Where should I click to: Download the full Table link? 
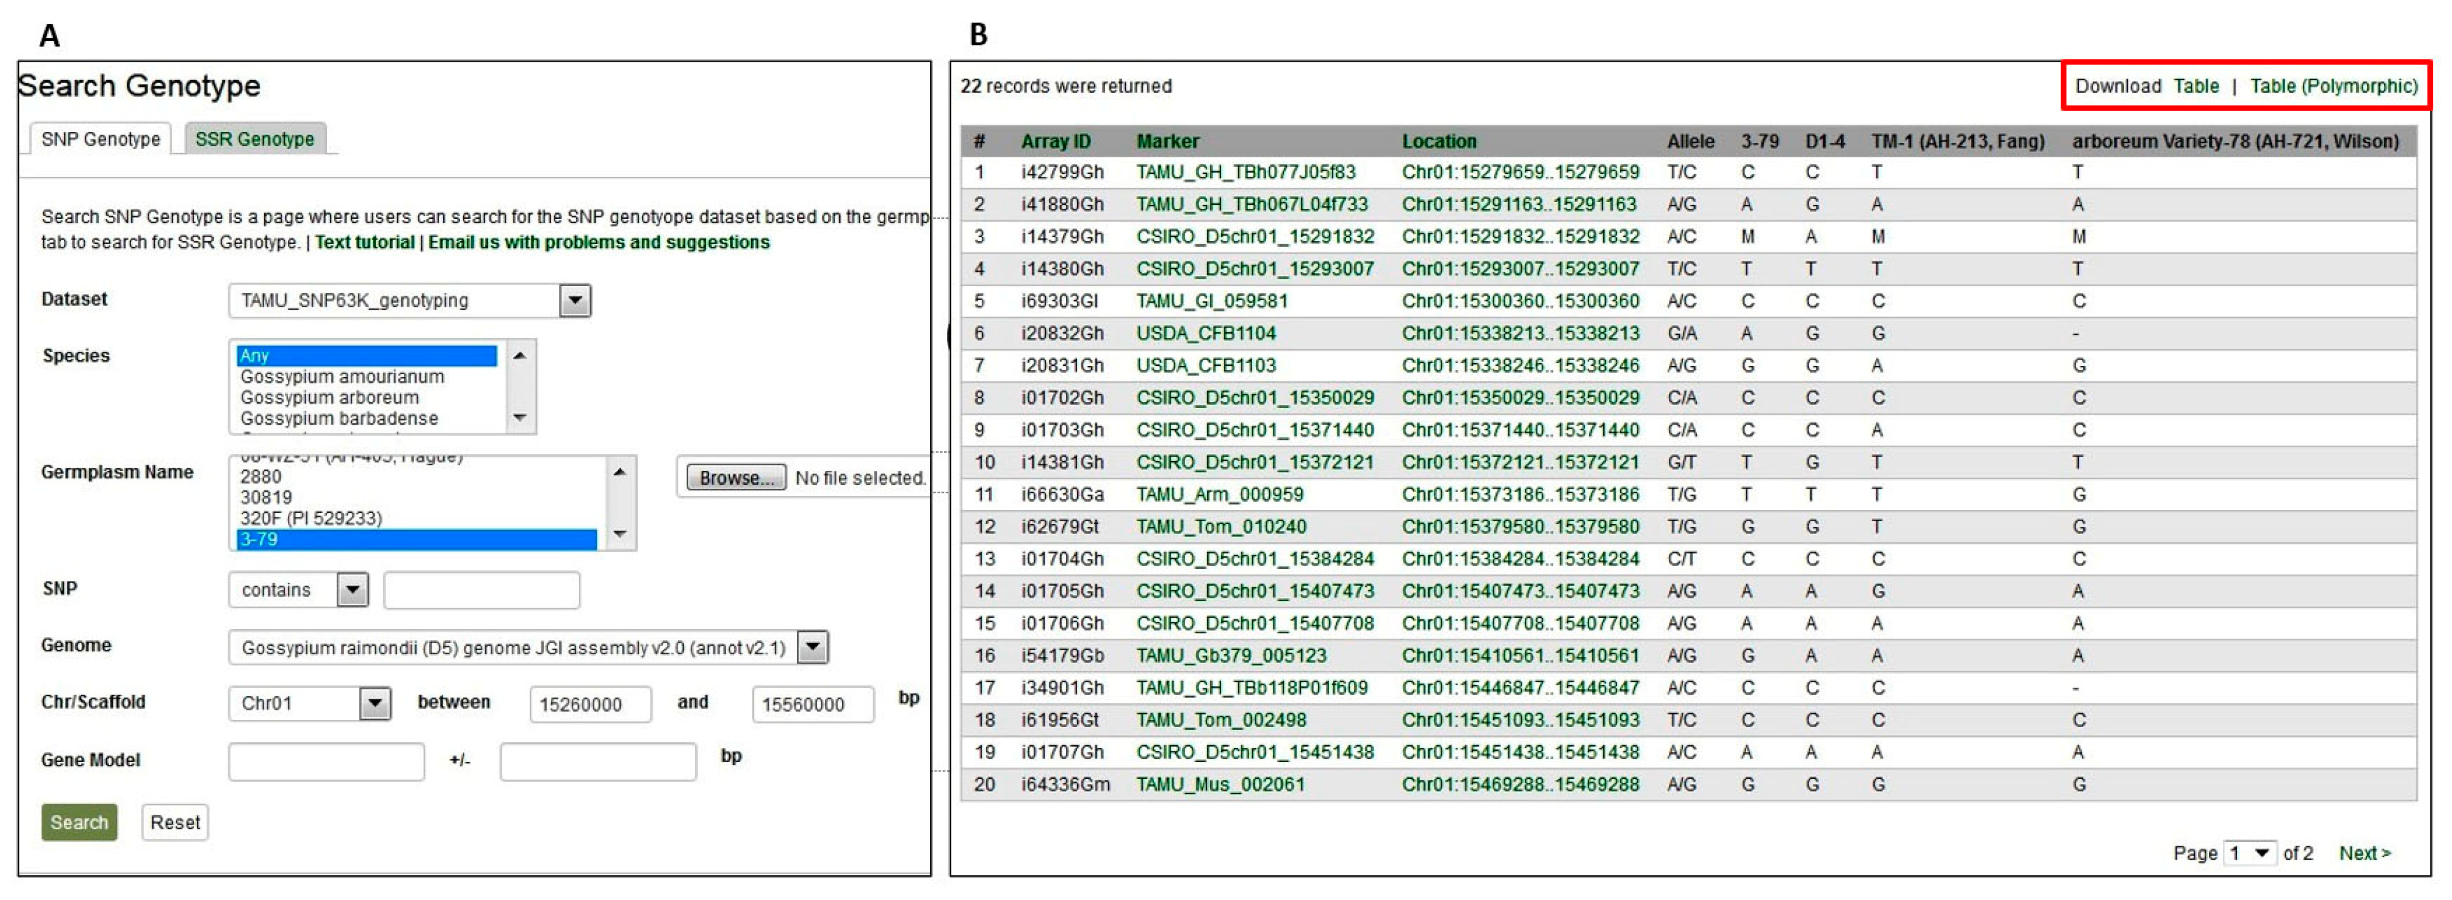(x=2195, y=86)
